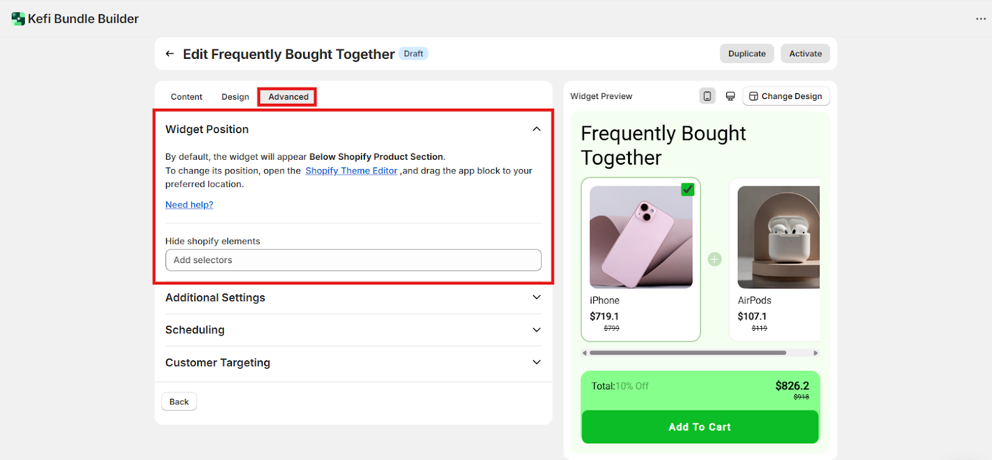Open the Design tab
992x460 pixels.
click(x=235, y=97)
